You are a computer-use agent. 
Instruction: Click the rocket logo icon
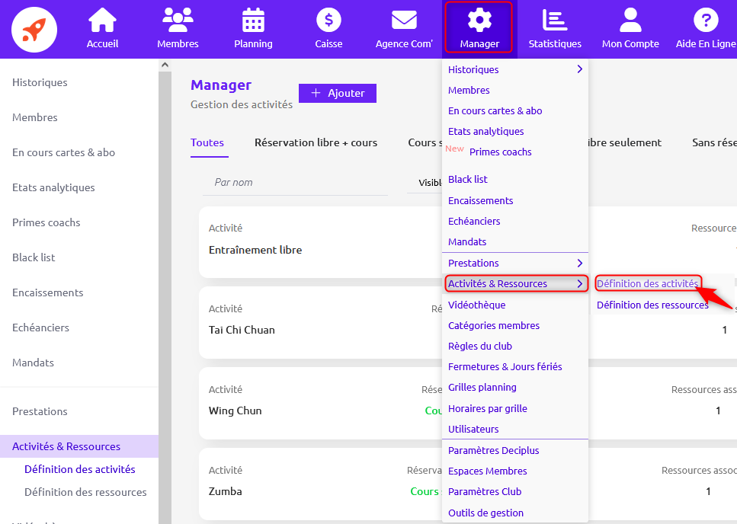pos(34,30)
